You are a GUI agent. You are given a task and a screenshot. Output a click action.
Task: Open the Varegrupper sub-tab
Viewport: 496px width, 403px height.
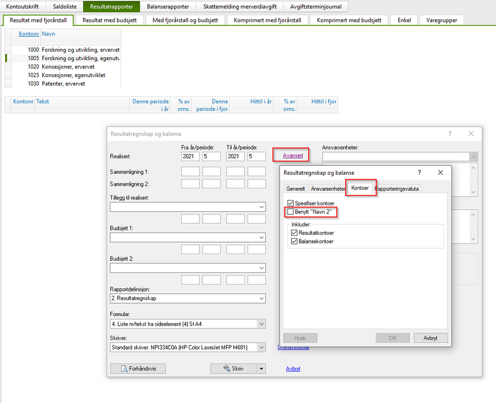[x=441, y=20]
